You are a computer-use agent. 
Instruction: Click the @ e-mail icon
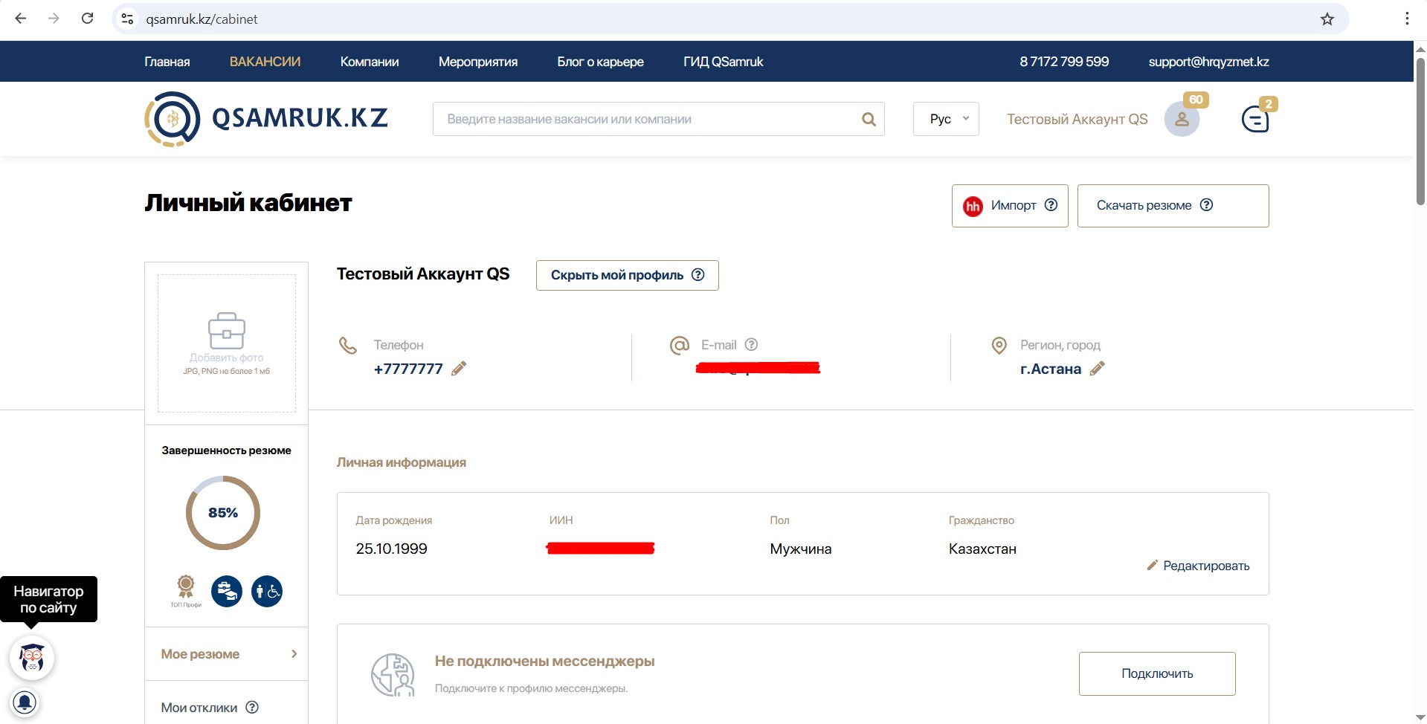pos(680,345)
